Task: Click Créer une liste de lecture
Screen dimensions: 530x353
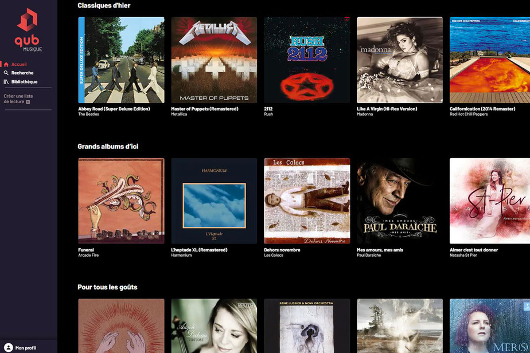Action: pyautogui.click(x=18, y=99)
